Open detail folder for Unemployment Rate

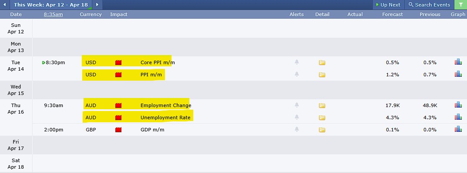coord(322,118)
